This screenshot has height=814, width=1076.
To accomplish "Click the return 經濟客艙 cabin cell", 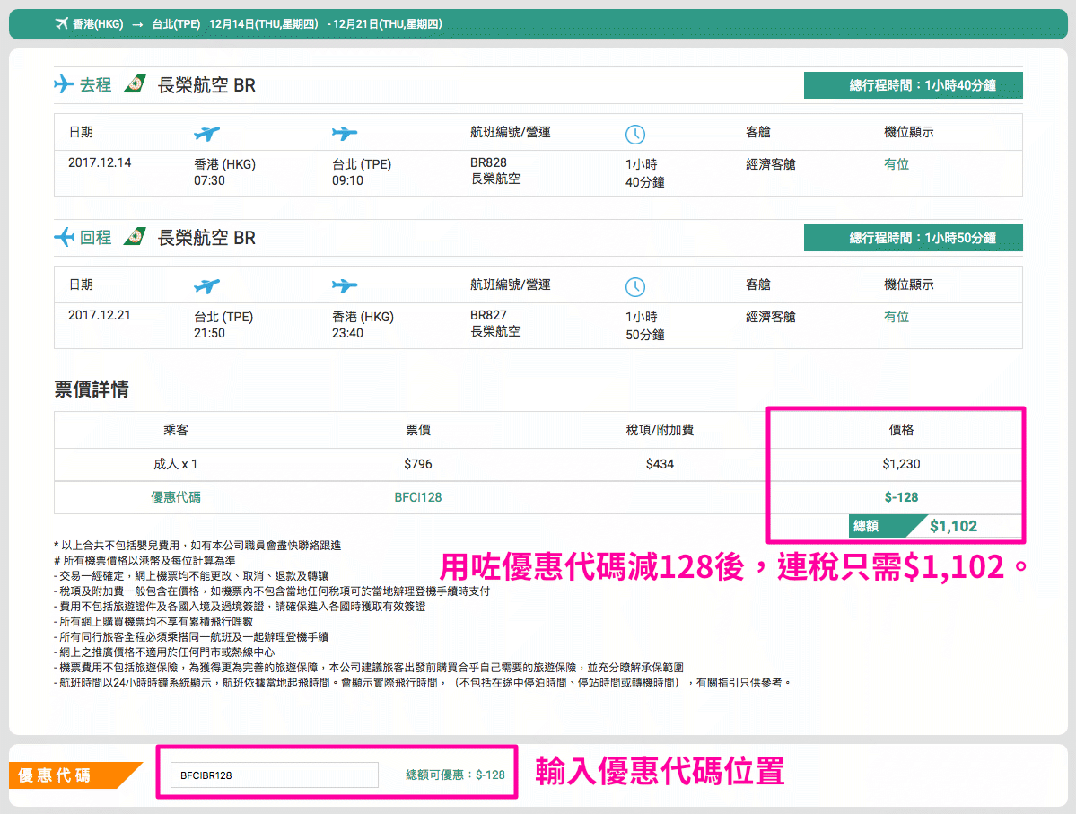I will [x=771, y=317].
